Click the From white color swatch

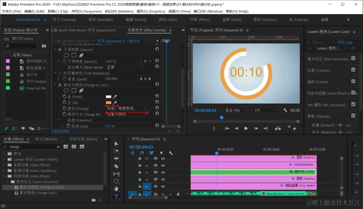coord(108,97)
